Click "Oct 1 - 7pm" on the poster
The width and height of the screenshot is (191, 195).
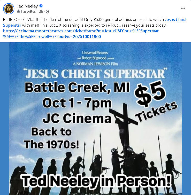click(77, 103)
